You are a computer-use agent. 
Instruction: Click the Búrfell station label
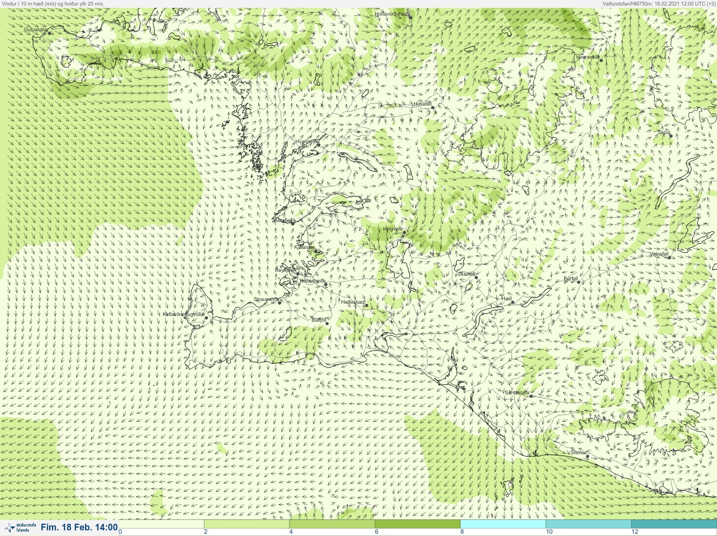click(x=571, y=279)
